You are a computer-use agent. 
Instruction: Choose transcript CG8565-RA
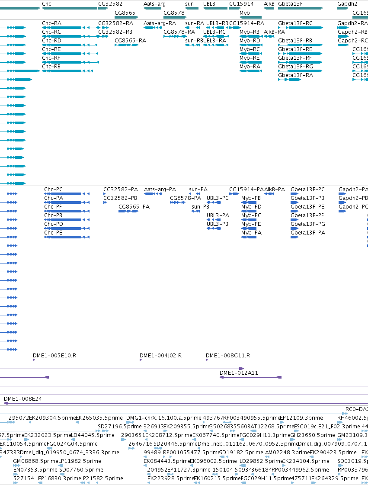130,41
